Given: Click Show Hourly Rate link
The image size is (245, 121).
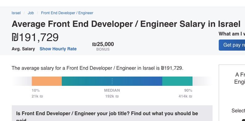Looking at the screenshot, I should 58,49.
